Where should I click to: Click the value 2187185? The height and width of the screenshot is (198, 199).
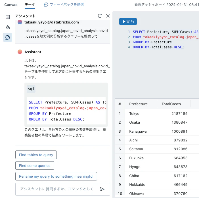point(179,113)
